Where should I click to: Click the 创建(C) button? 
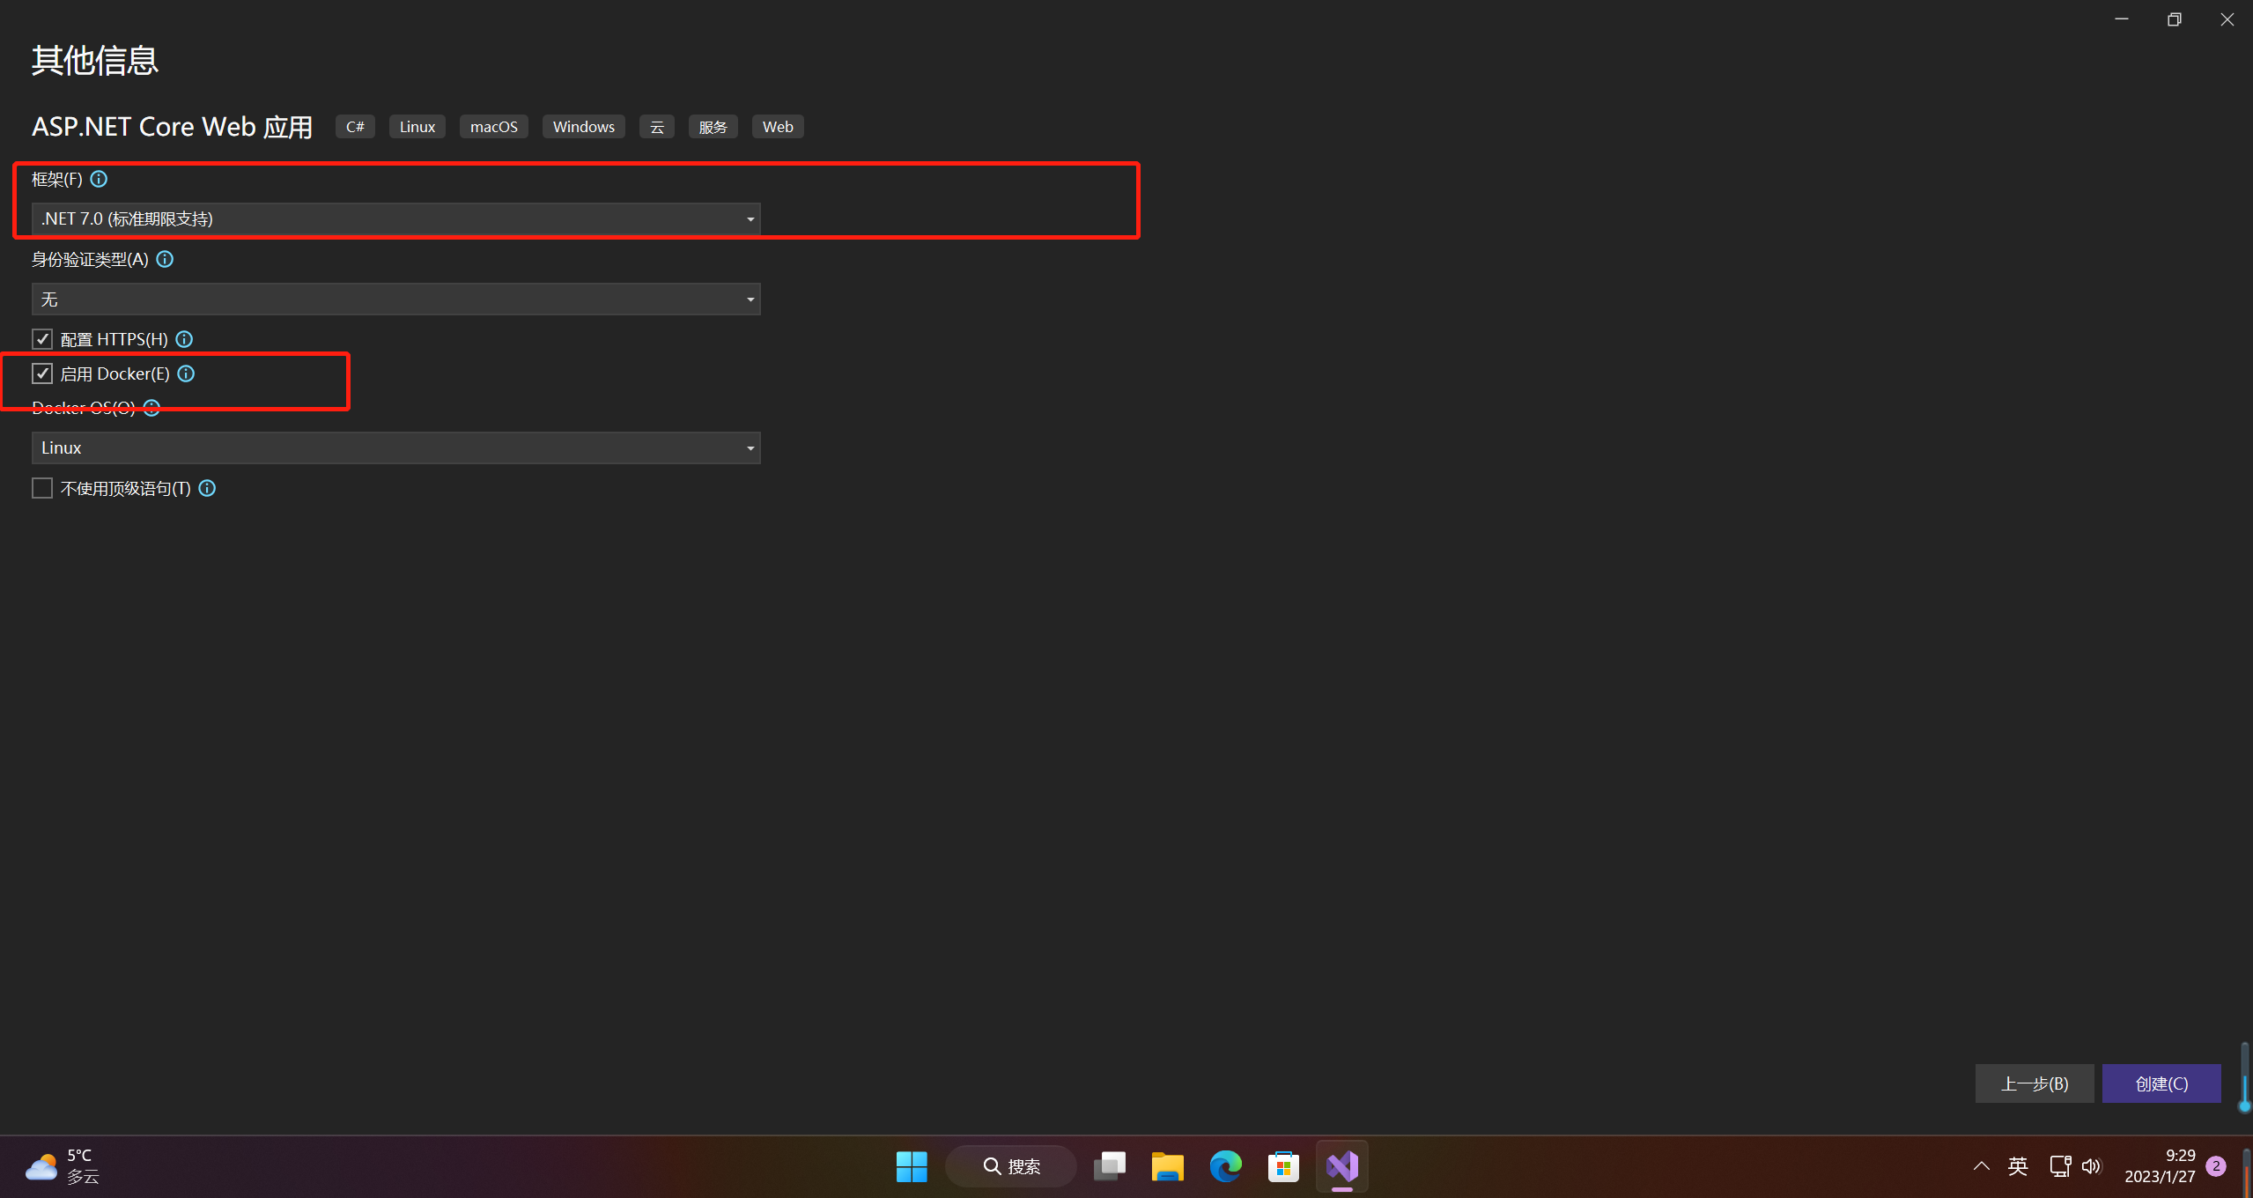coord(2161,1083)
